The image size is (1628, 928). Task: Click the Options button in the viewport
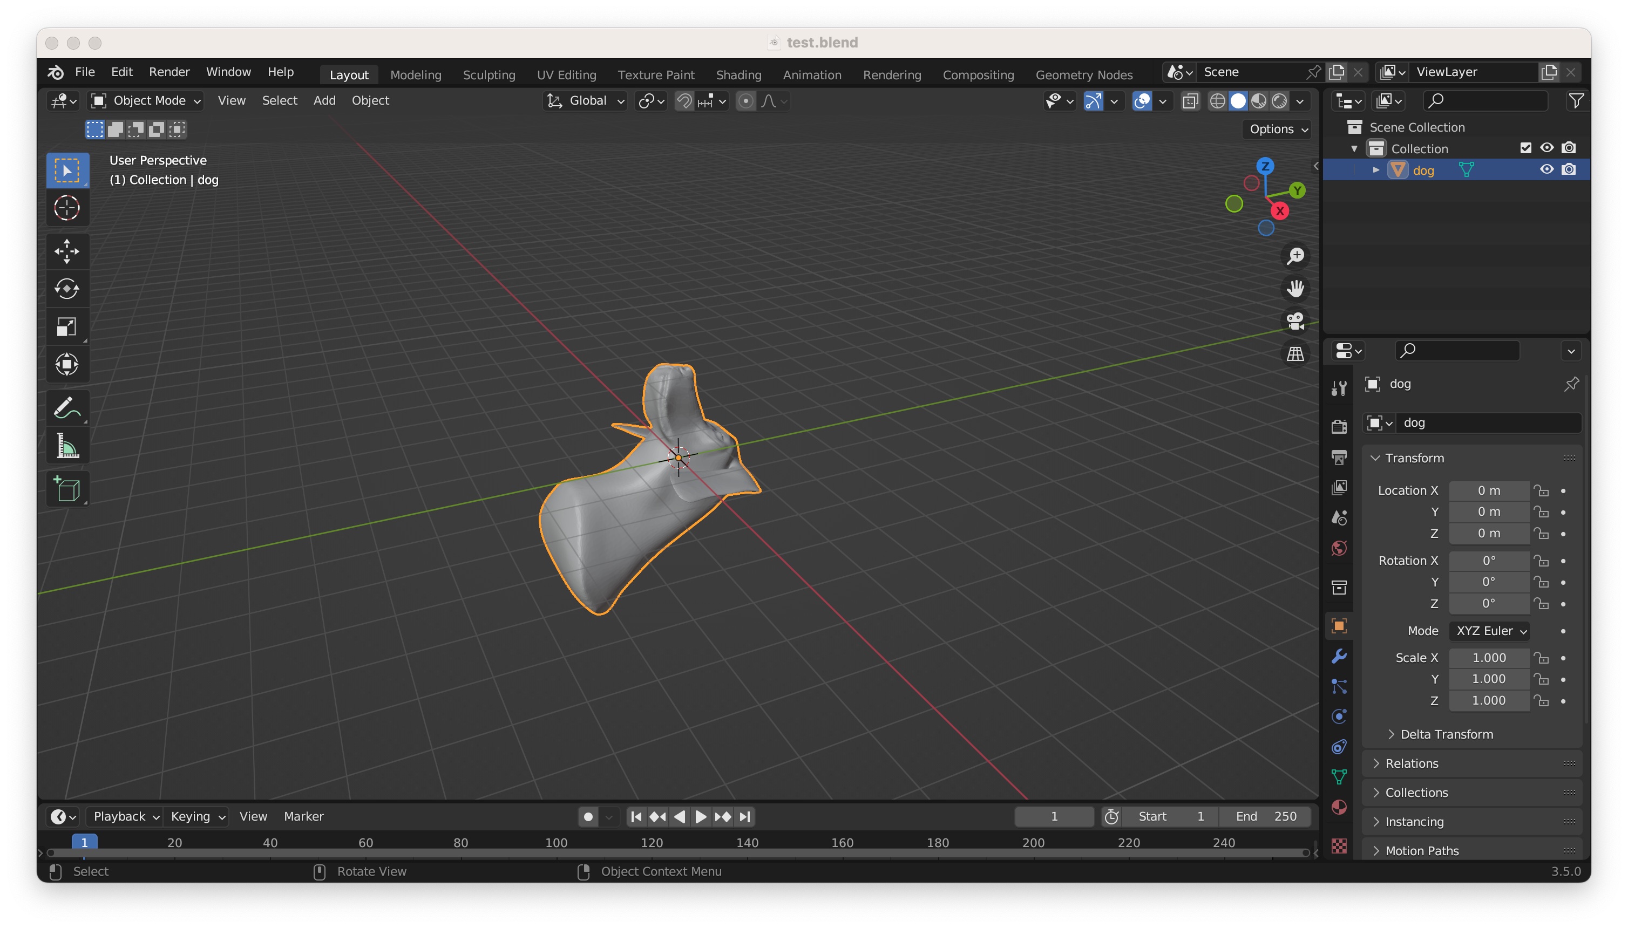tap(1276, 129)
